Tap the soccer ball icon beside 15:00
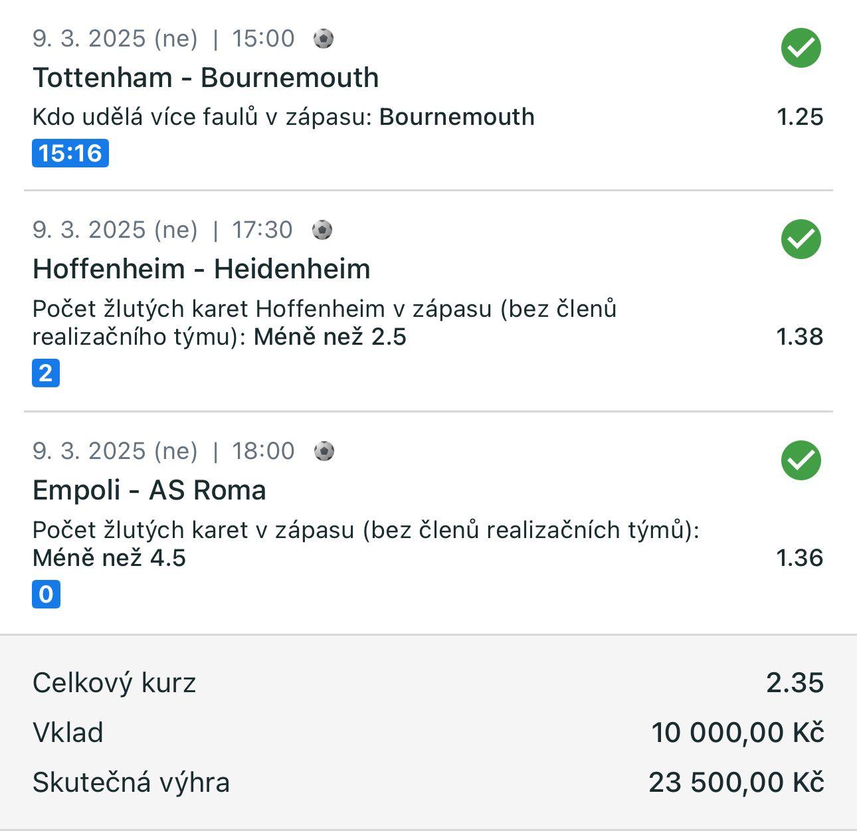The height and width of the screenshot is (831, 857). point(324,39)
